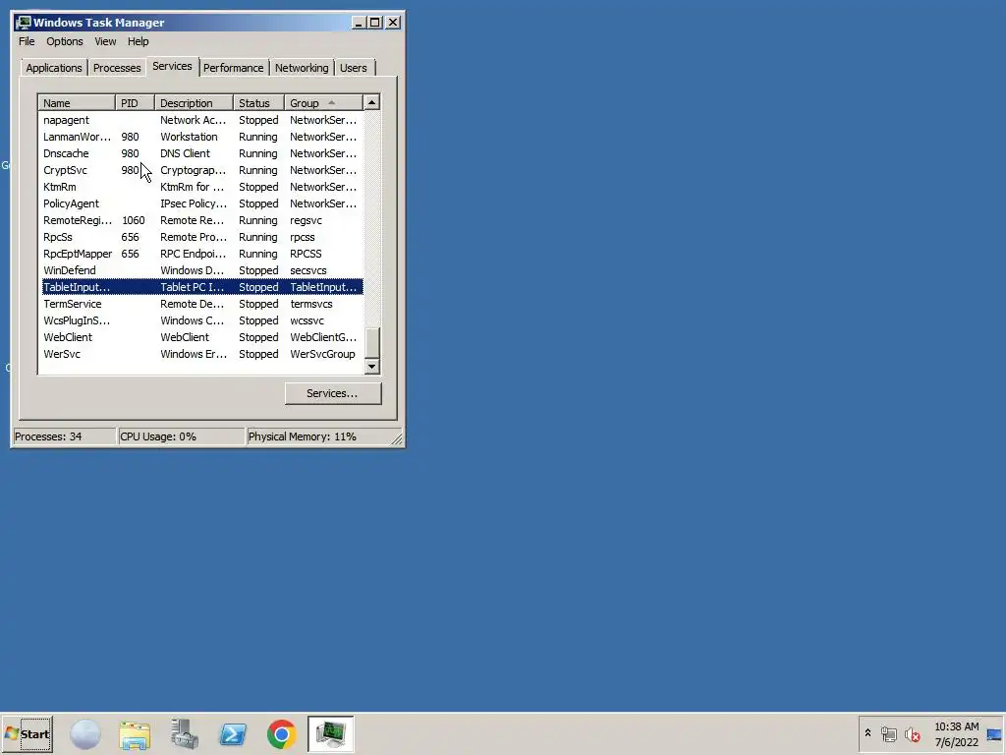The width and height of the screenshot is (1006, 755).
Task: Sort by the Status column header
Action: coord(259,102)
